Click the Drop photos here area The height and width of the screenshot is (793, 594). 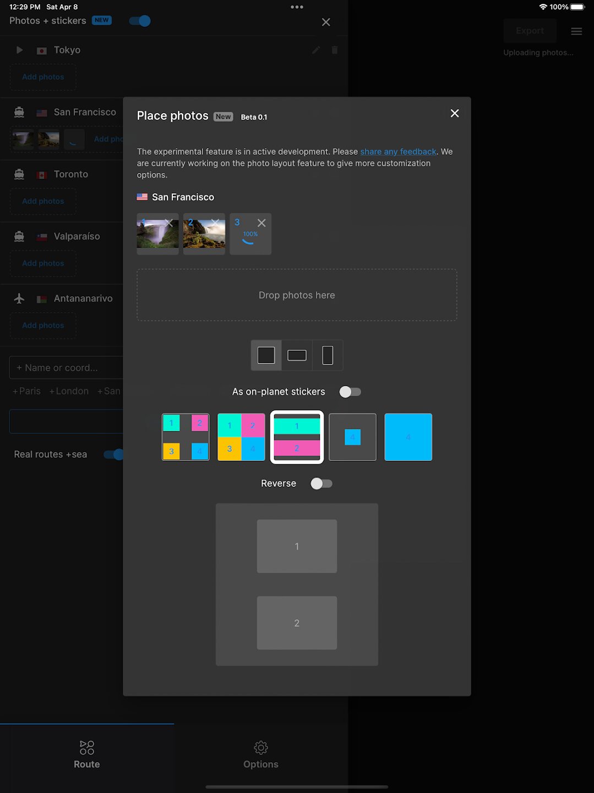pyautogui.click(x=297, y=295)
